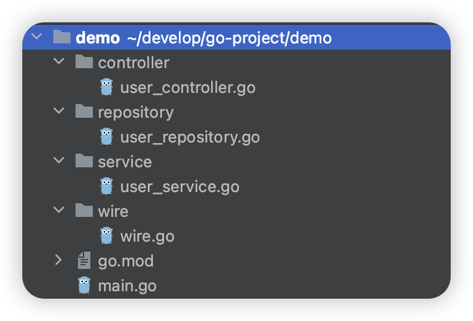The image size is (473, 321).
Task: Click the wire folder icon
Action: coord(84,211)
